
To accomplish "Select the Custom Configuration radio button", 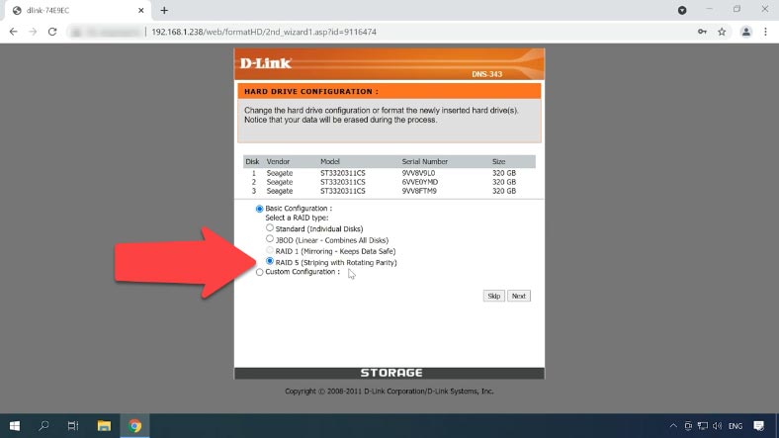I will [x=259, y=272].
